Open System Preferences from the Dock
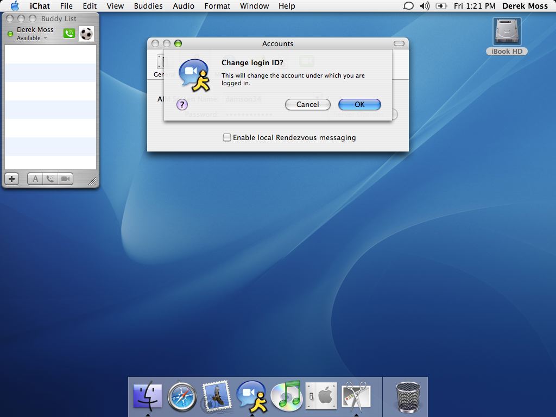The width and height of the screenshot is (556, 417). [x=321, y=396]
